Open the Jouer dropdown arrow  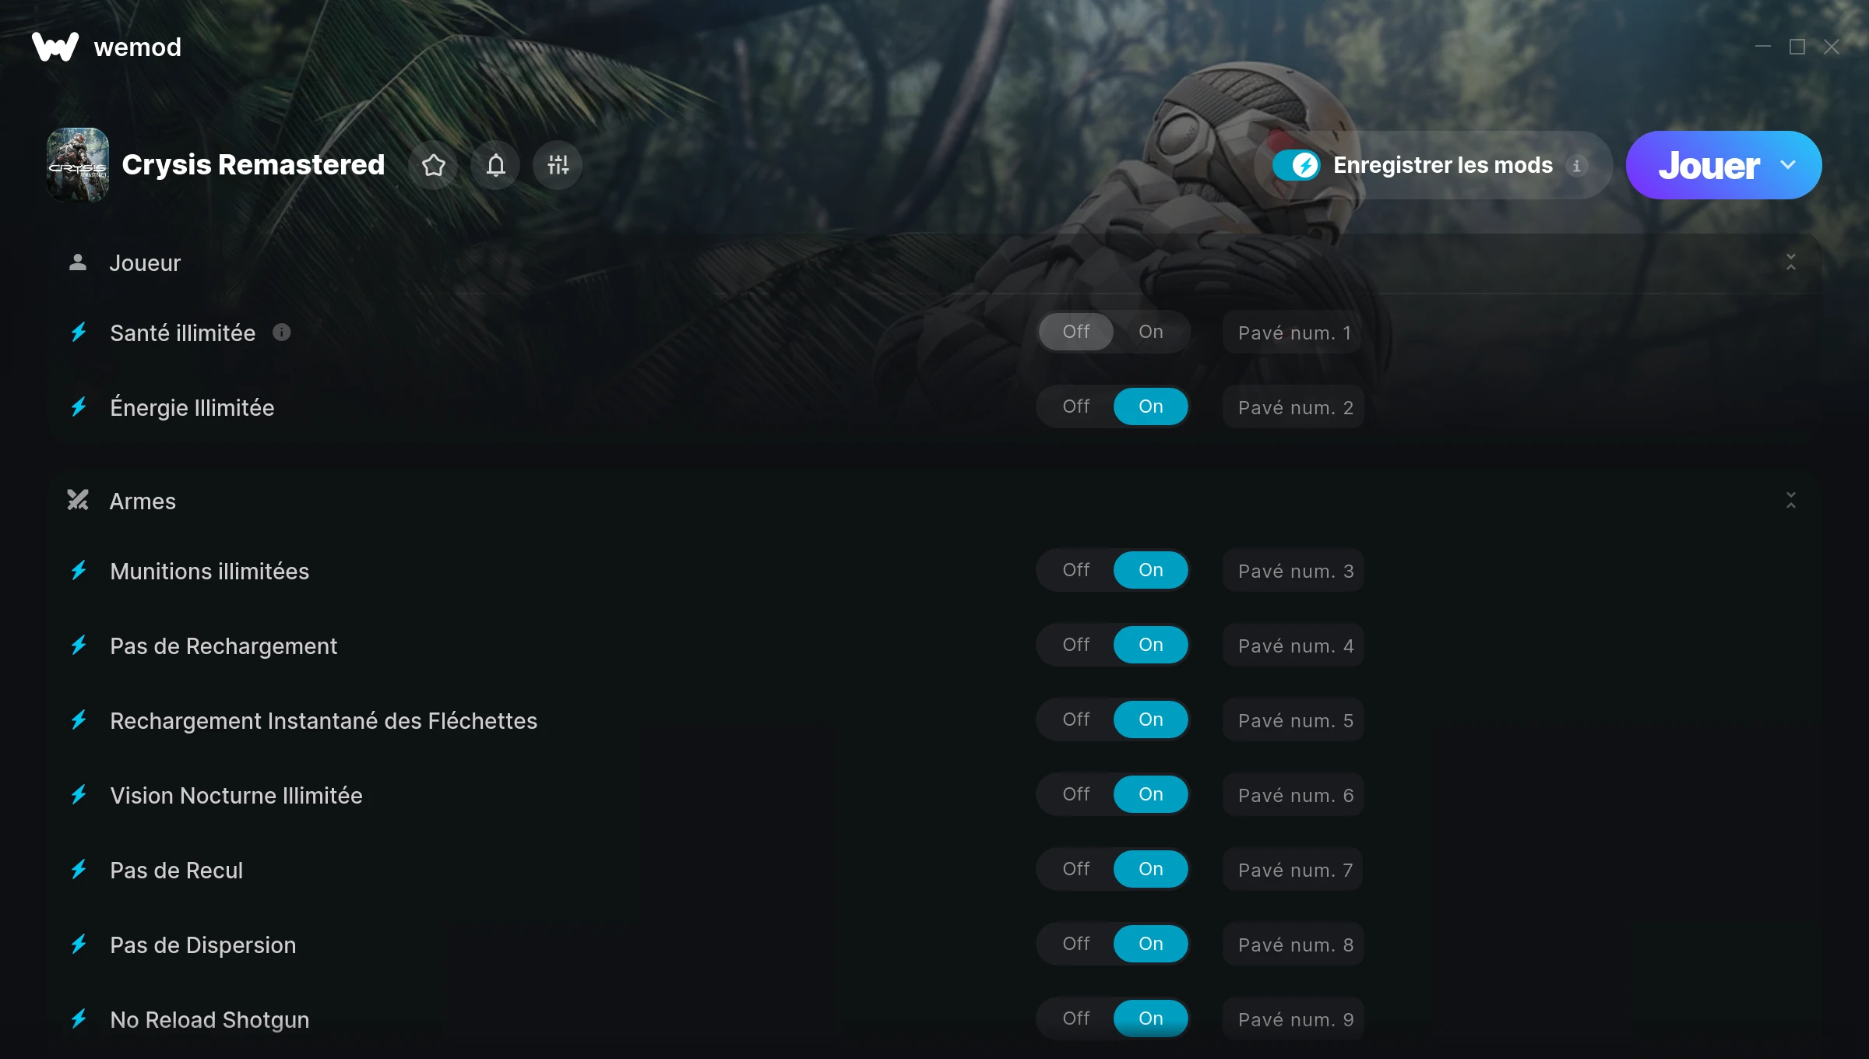[1788, 165]
